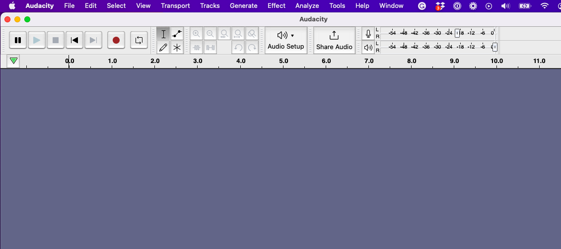The image size is (561, 249).
Task: Select the Selection (I-beam) tool
Action: [163, 34]
